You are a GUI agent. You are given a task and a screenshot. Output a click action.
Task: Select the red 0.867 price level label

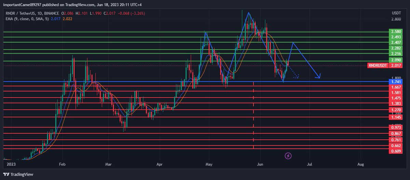click(x=396, y=134)
